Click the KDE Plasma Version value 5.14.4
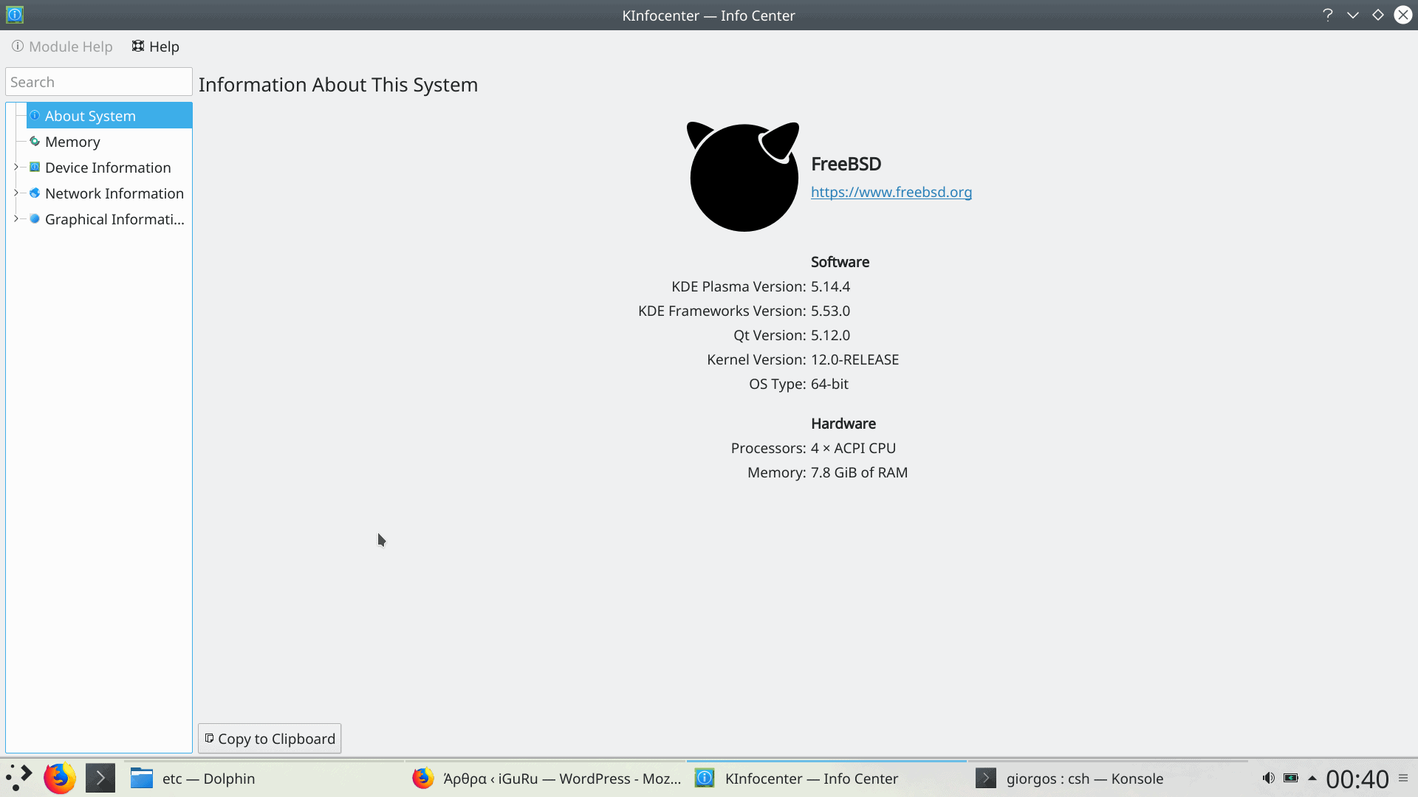1418x797 pixels. tap(830, 286)
